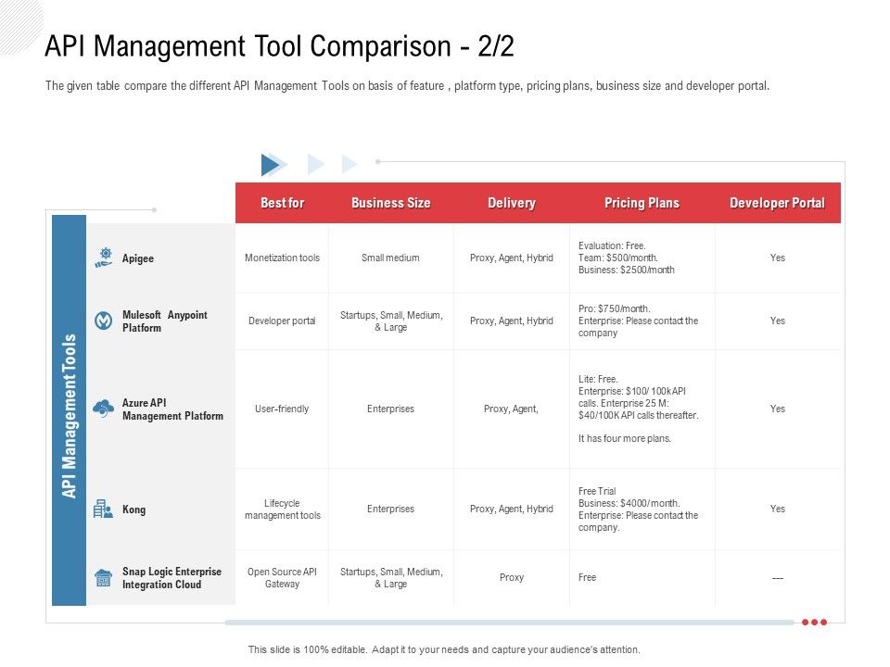
Task: Toggle the Azure Developer Portal Yes indicator
Action: pyautogui.click(x=779, y=408)
